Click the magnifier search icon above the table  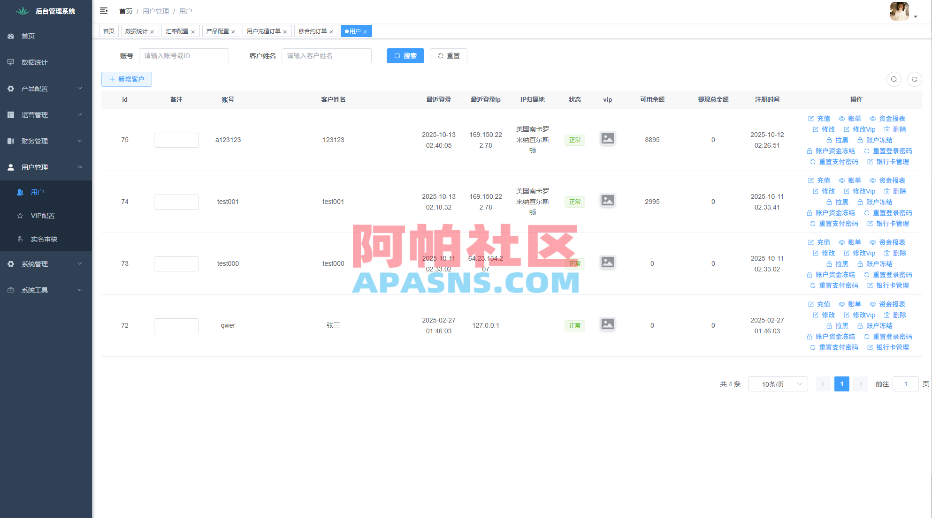click(894, 79)
